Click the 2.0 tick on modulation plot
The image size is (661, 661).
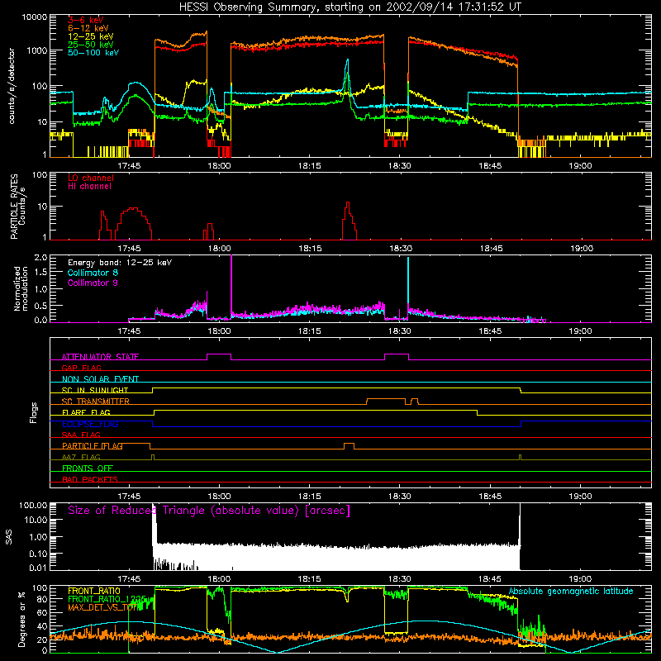coord(40,258)
